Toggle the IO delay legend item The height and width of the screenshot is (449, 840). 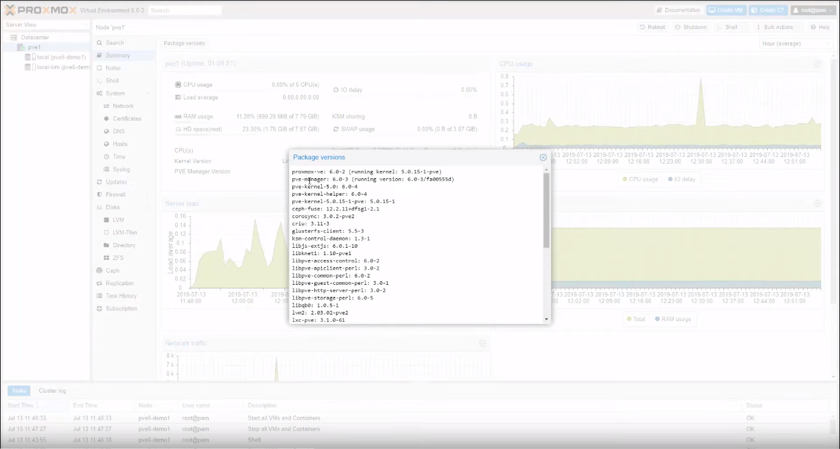point(682,179)
